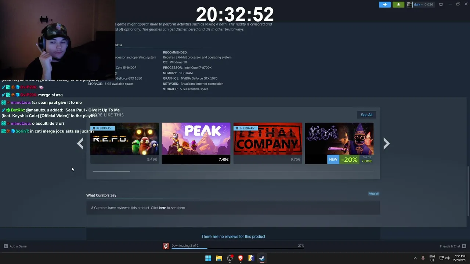Click Steam icon in taskbar
470x264 pixels.
(262, 258)
